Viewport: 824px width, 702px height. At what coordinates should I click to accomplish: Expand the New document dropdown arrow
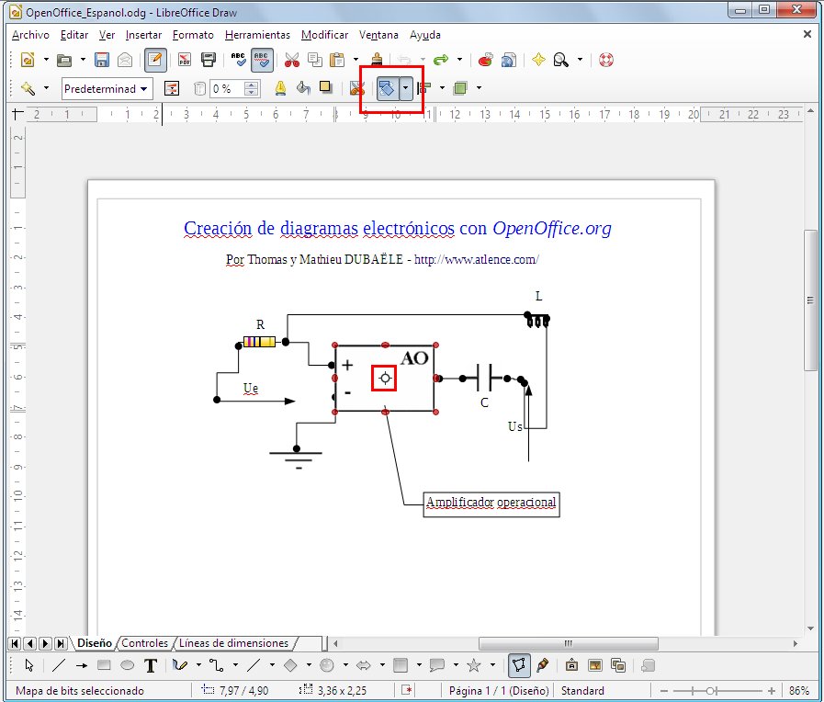46,60
